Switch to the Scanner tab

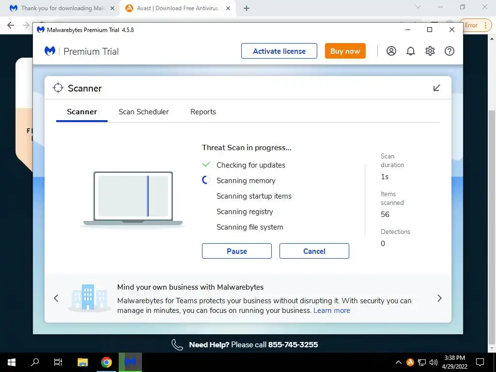coord(81,112)
